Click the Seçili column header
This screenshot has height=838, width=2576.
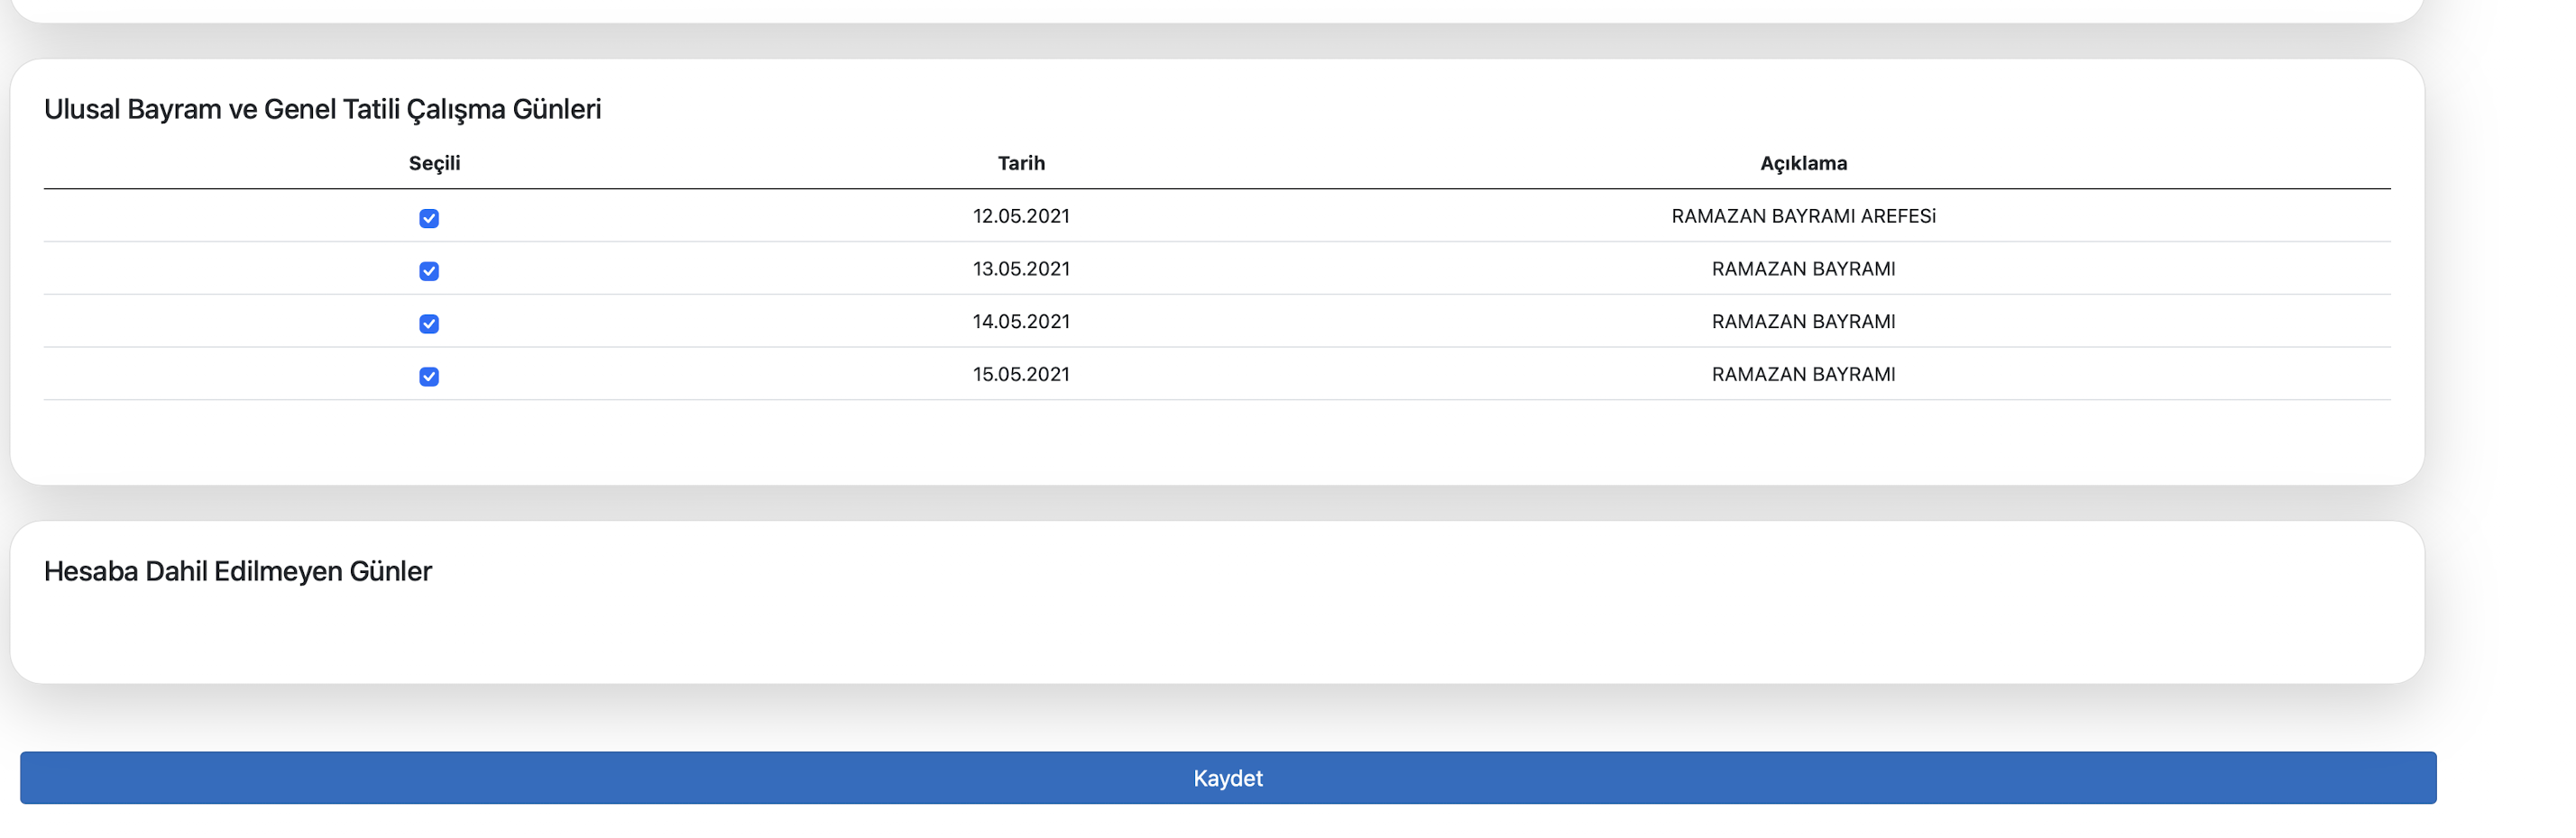tap(434, 164)
